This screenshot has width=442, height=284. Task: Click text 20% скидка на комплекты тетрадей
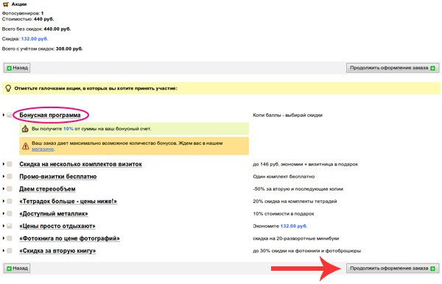pyautogui.click(x=295, y=202)
